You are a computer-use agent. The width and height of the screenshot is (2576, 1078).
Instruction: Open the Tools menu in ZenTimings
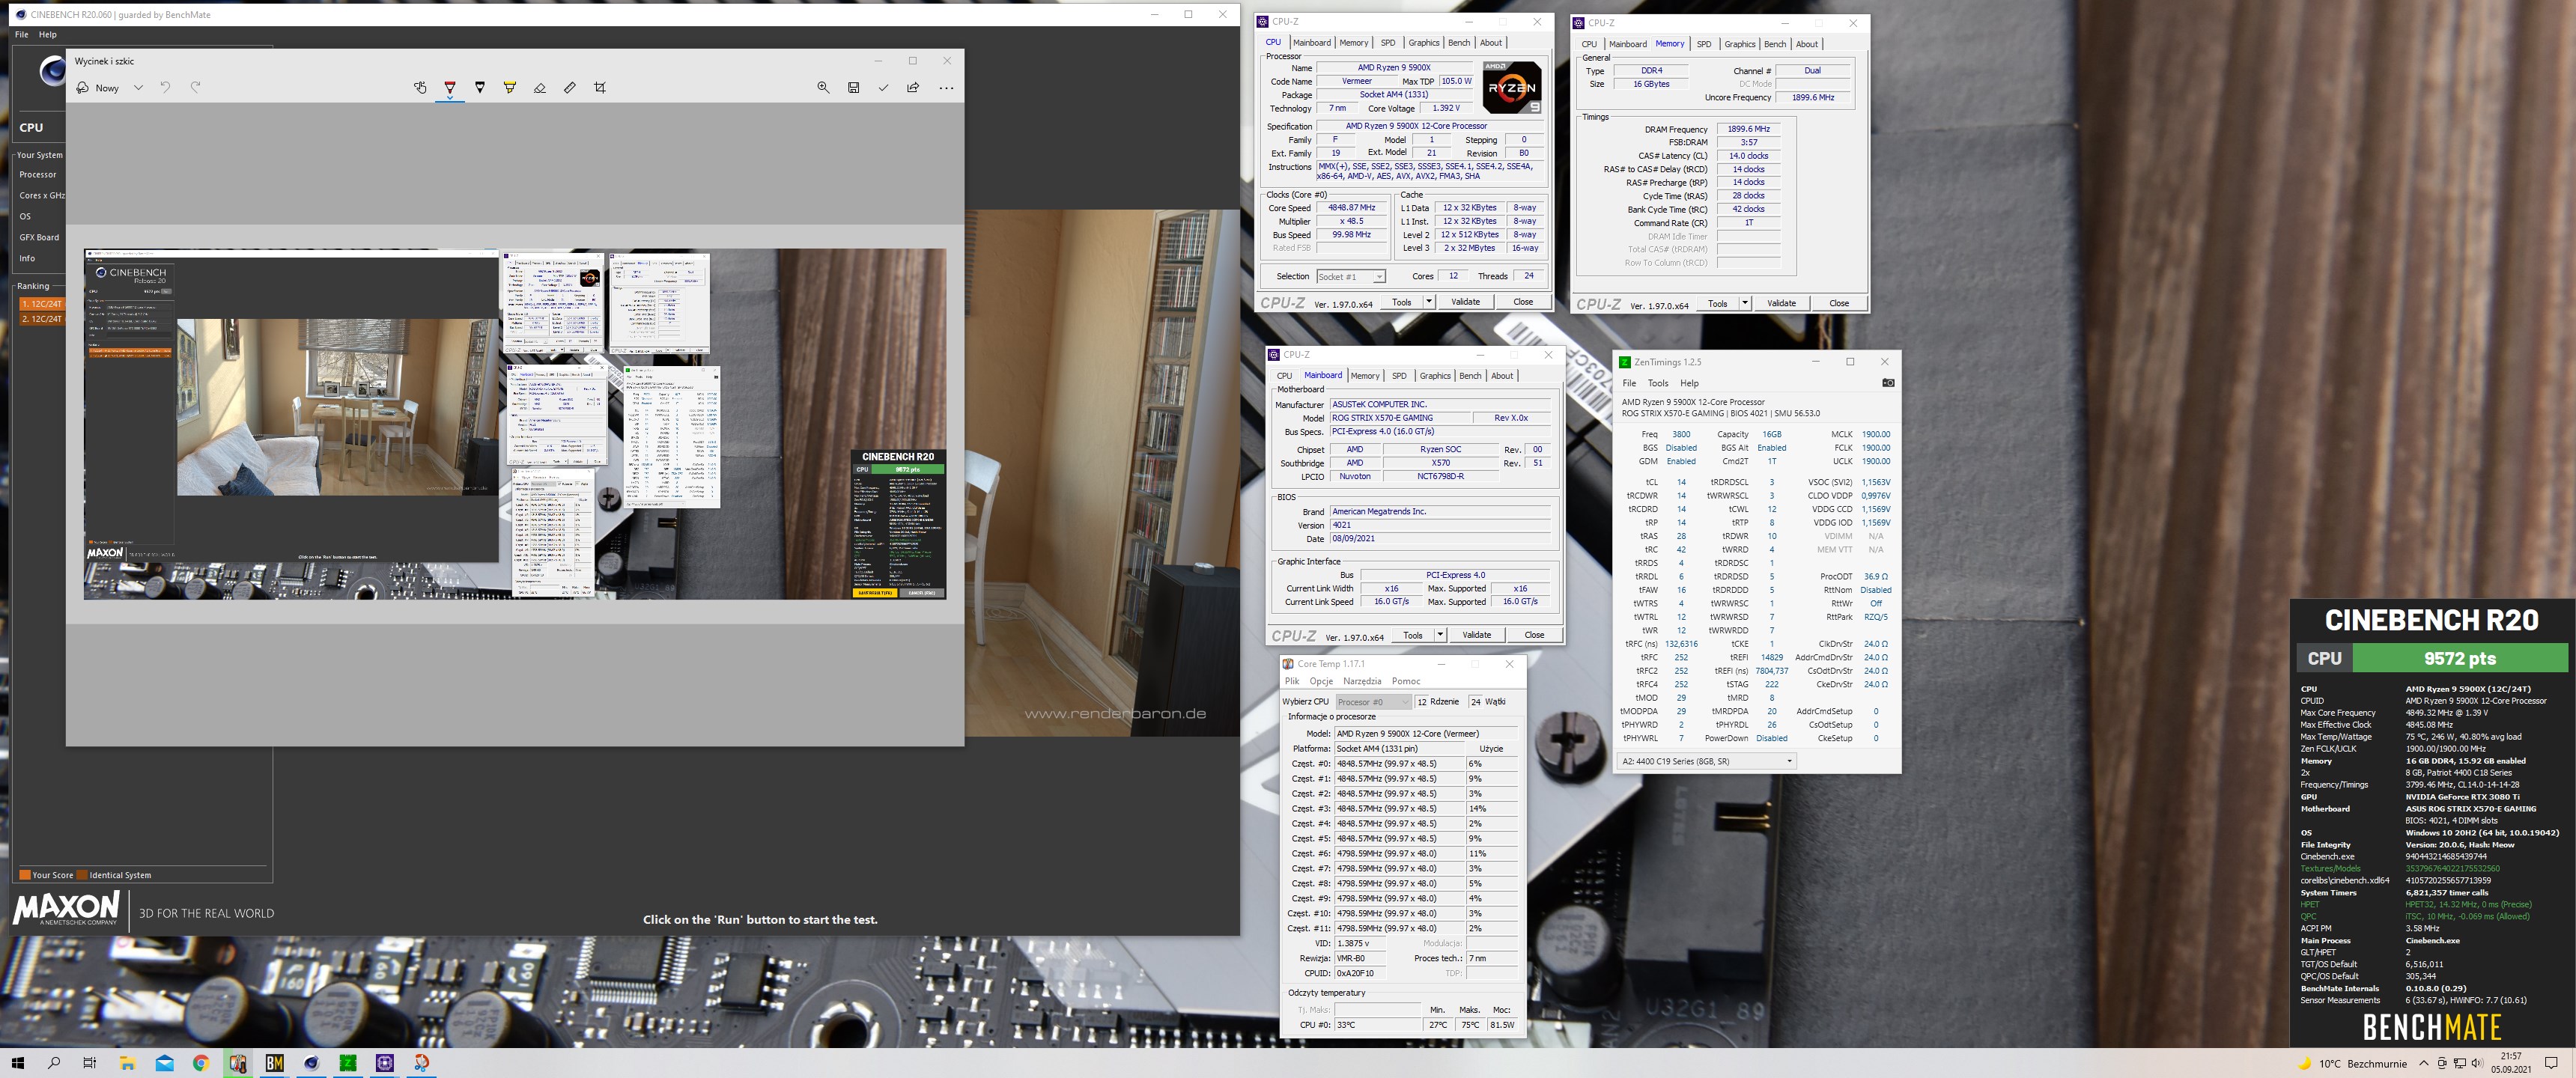pyautogui.click(x=1657, y=383)
